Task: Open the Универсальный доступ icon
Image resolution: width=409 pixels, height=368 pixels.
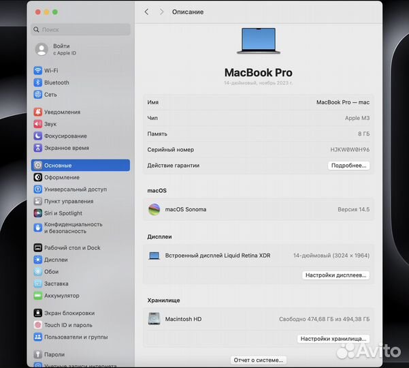Action: [x=38, y=189]
